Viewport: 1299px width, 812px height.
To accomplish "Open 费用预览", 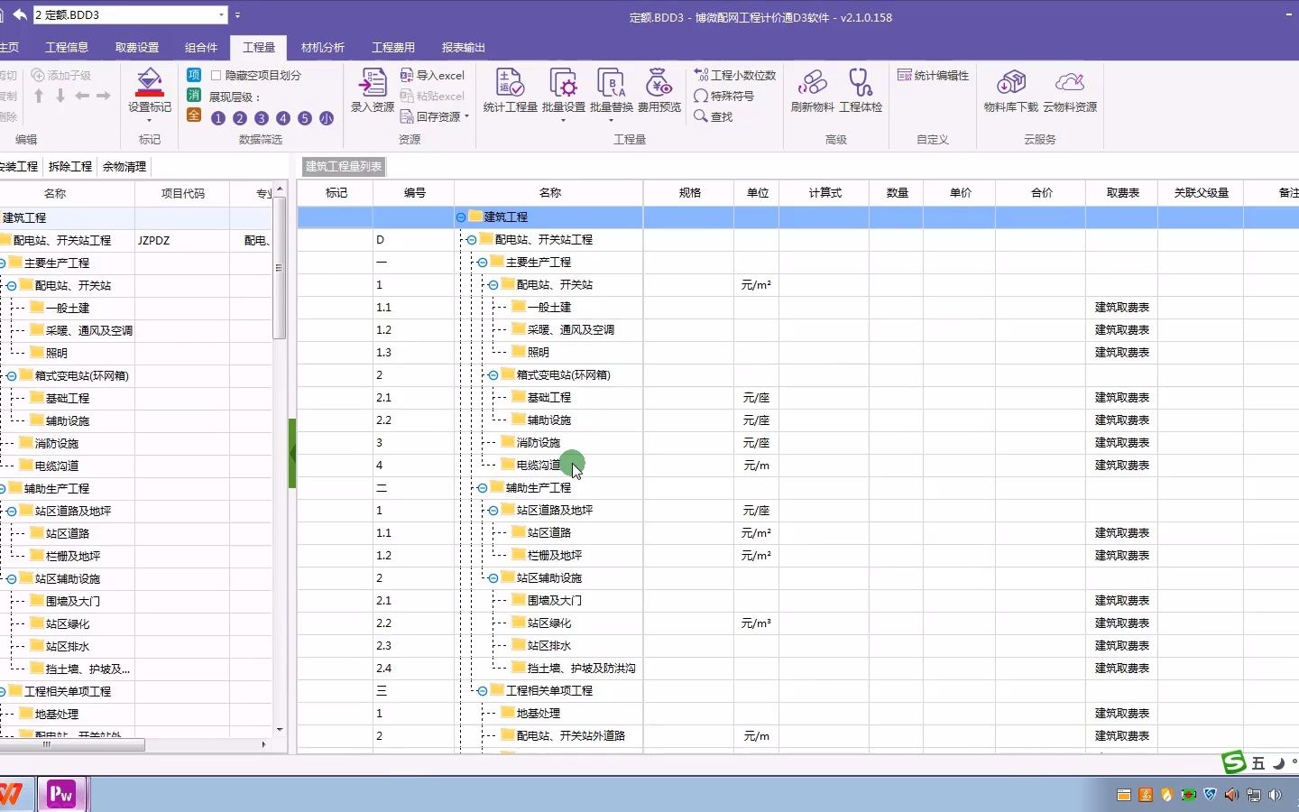I will point(659,90).
